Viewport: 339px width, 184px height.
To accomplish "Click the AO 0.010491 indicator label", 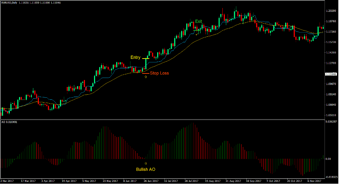I will pos(9,122).
